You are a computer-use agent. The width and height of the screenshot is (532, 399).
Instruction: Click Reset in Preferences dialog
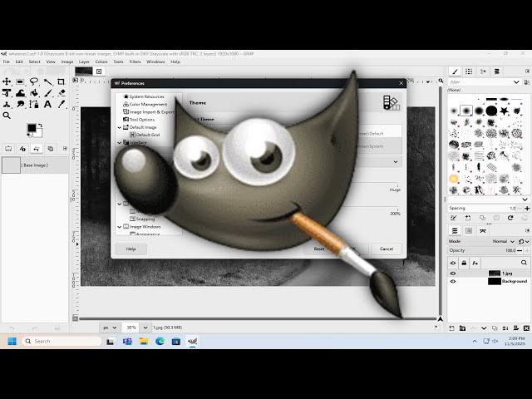(x=319, y=249)
